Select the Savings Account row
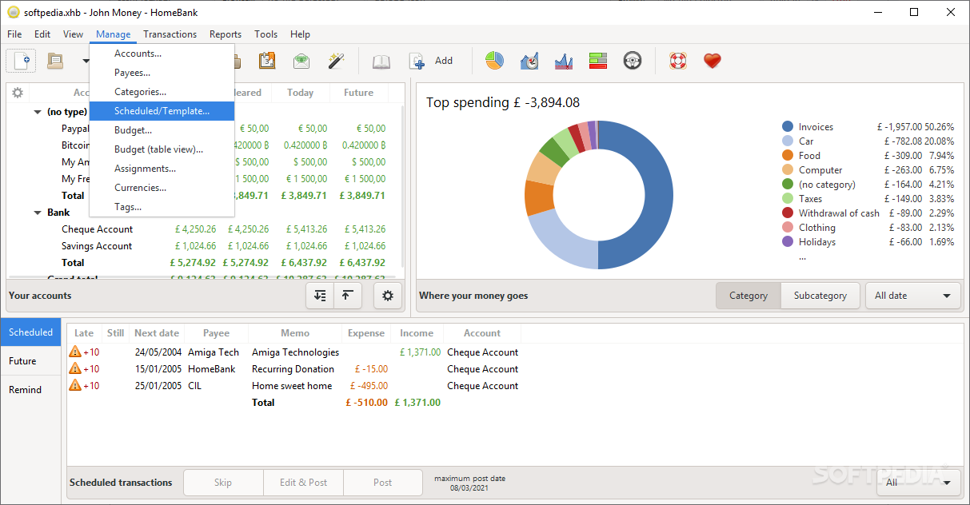This screenshot has width=970, height=505. coord(206,246)
